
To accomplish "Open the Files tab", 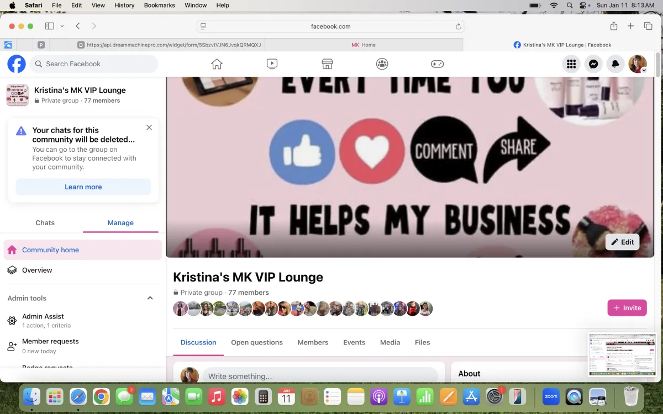I will click(423, 342).
